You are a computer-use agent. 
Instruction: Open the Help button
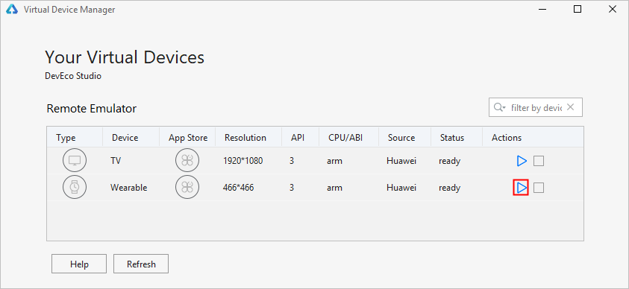[79, 264]
